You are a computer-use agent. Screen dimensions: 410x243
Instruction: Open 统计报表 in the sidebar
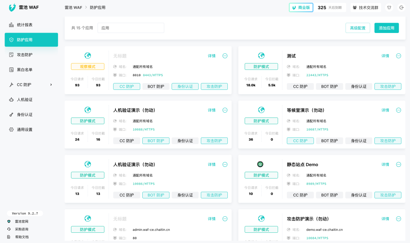32,25
